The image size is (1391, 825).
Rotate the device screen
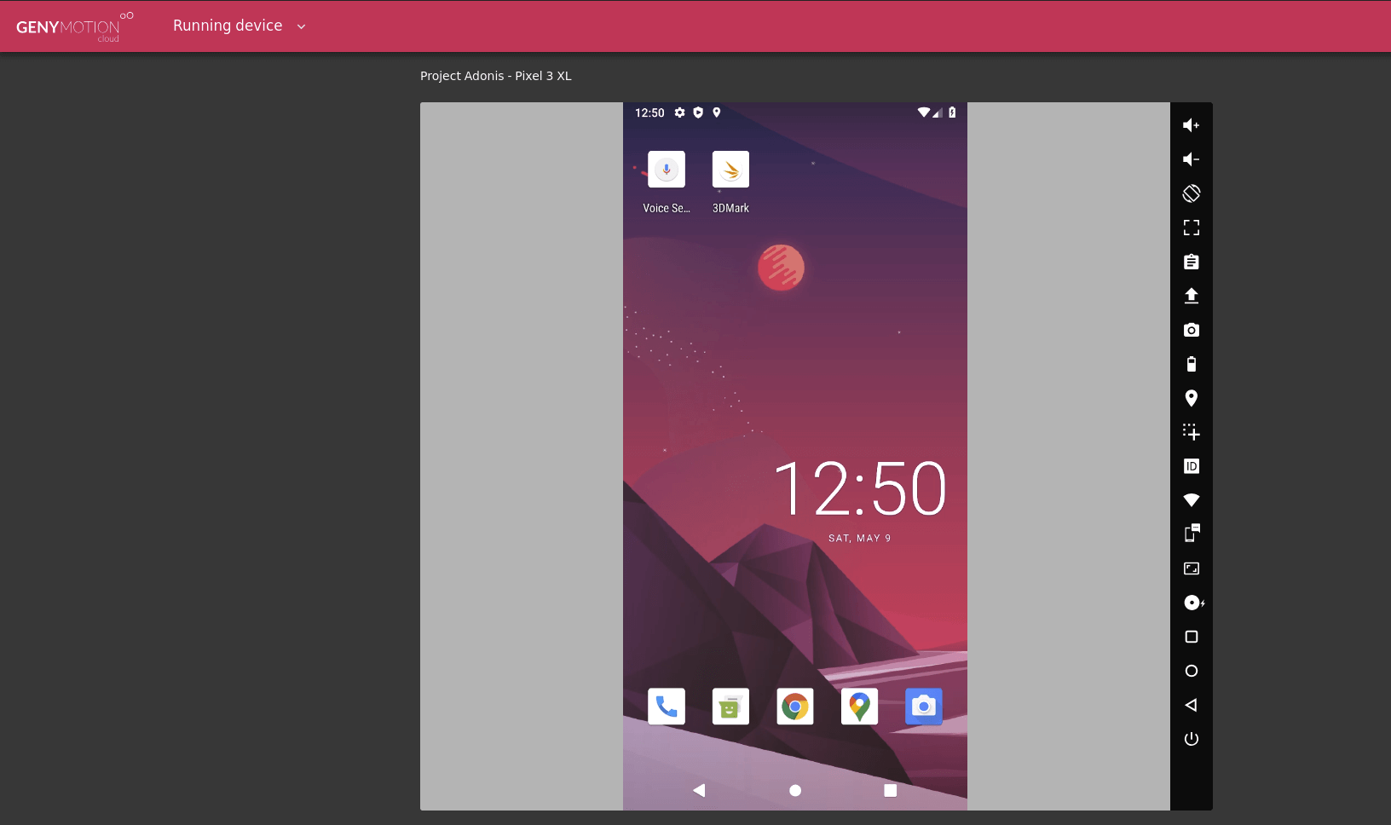click(x=1191, y=193)
